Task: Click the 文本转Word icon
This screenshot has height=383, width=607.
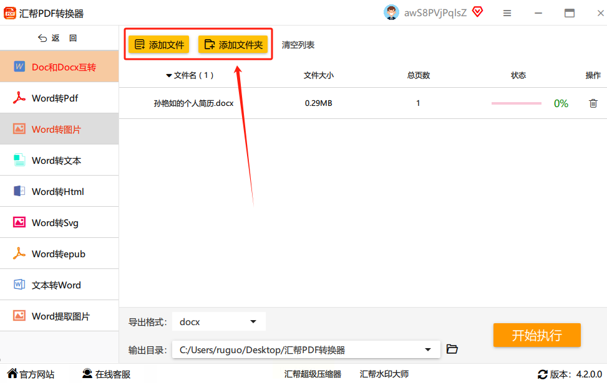Action: point(19,285)
